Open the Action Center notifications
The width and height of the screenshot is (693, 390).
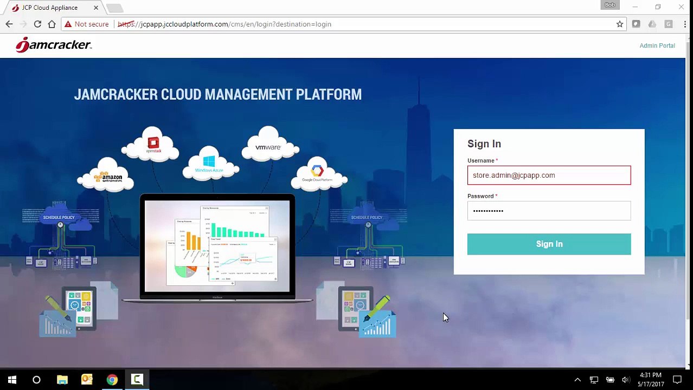[677, 380]
